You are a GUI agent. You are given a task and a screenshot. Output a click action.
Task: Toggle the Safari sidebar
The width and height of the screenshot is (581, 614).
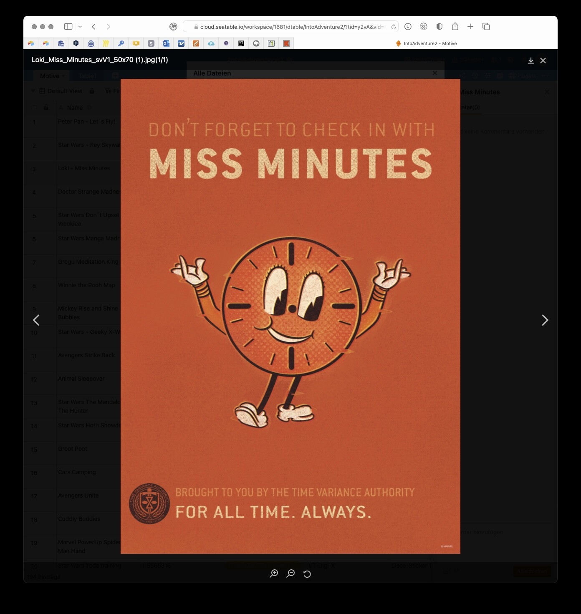[x=68, y=26]
